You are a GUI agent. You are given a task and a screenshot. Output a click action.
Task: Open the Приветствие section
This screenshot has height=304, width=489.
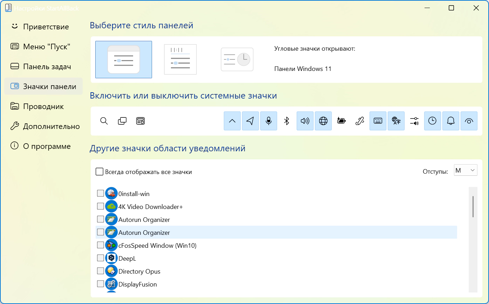point(43,27)
